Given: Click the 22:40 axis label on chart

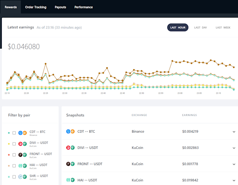Looking at the screenshot, I should (103, 93).
